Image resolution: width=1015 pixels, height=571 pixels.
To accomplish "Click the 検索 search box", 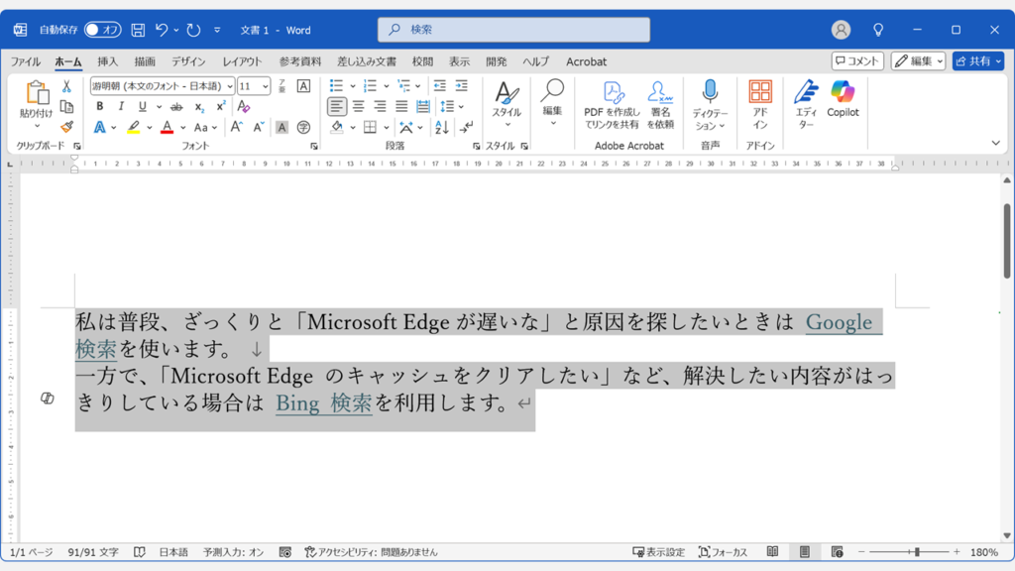I will click(x=514, y=30).
